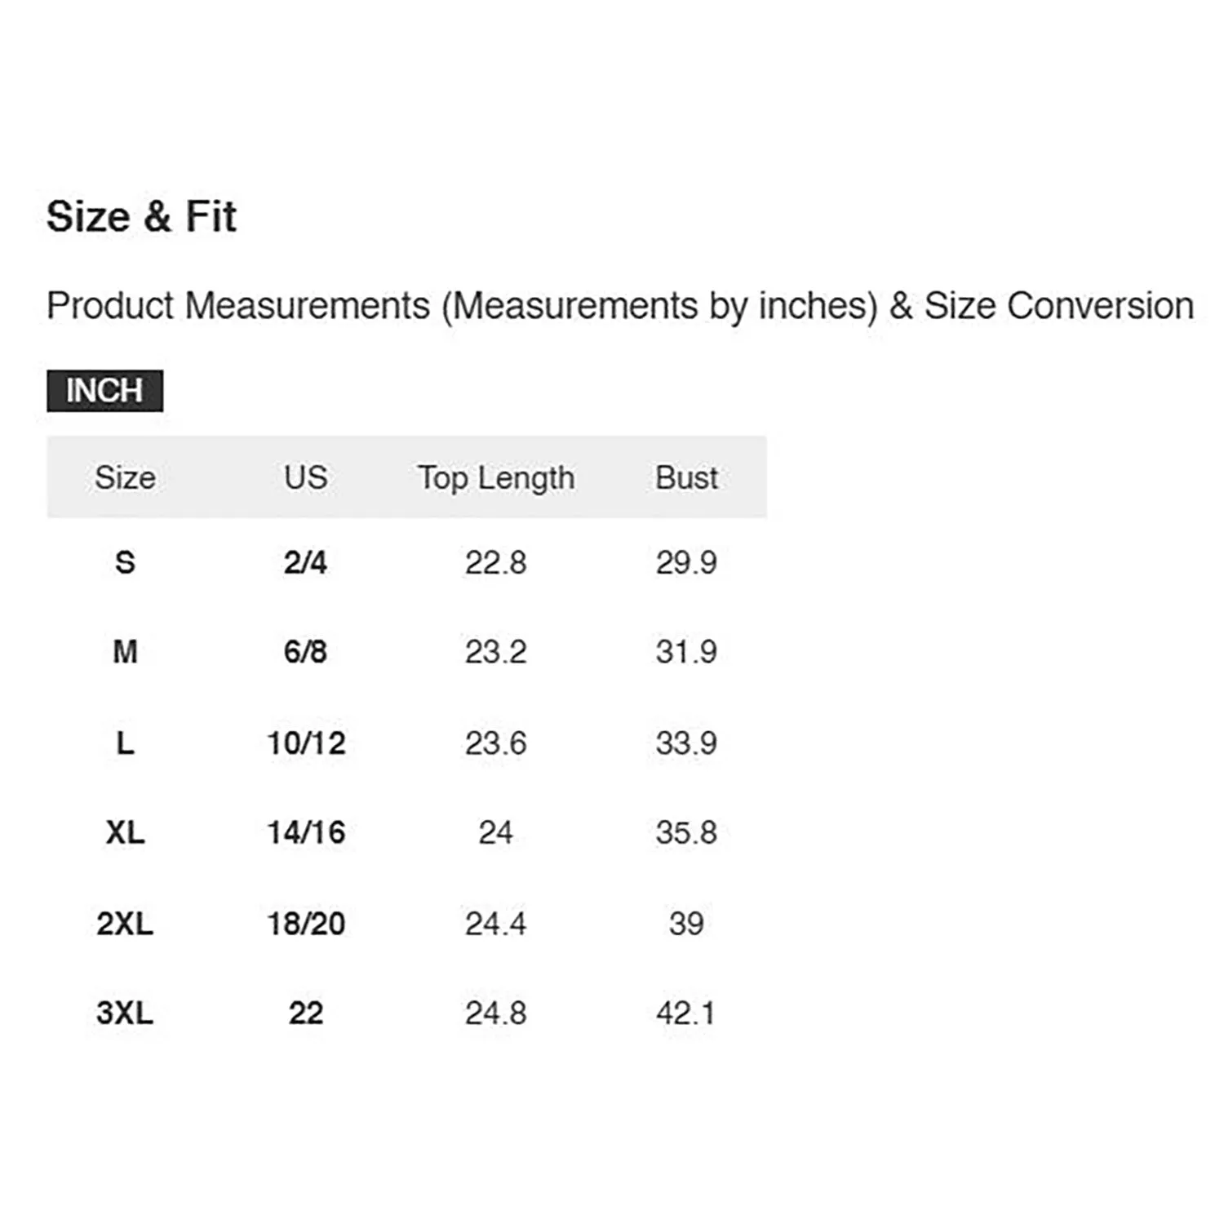
Task: Select the S size row label
Action: click(x=125, y=562)
